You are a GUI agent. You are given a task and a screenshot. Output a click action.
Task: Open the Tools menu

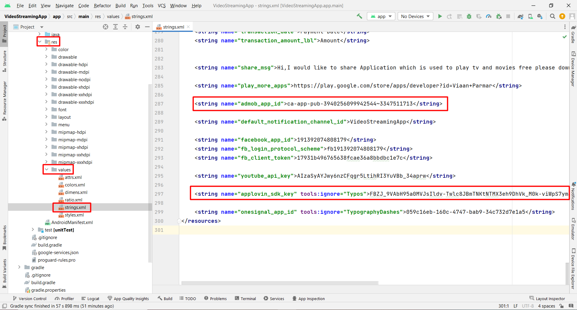(148, 5)
